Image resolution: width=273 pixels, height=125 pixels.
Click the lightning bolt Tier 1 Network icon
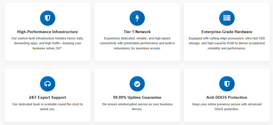tap(137, 18)
